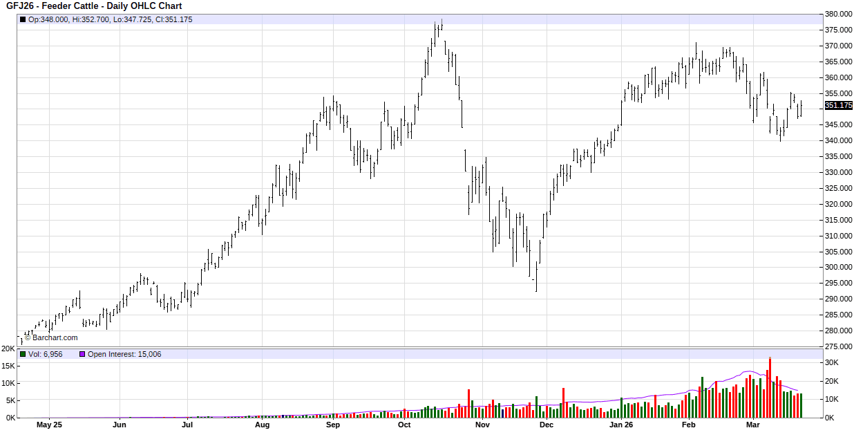This screenshot has height=446, width=854.
Task: Click the green Vol legend square
Action: tap(23, 354)
